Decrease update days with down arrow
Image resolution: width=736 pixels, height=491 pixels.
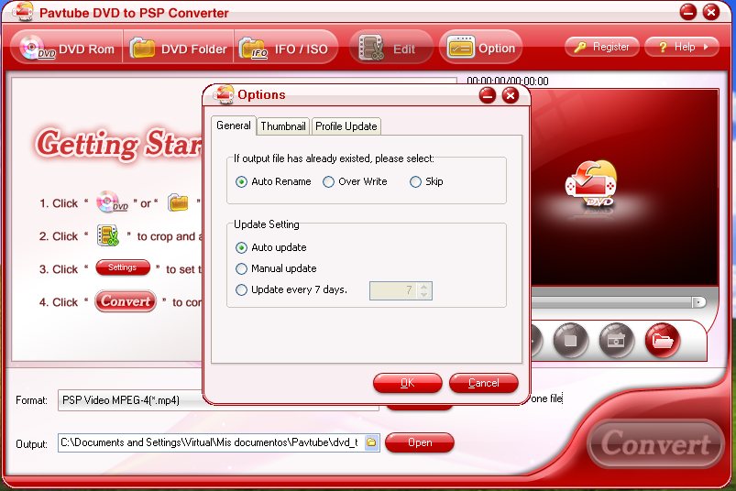tap(423, 294)
